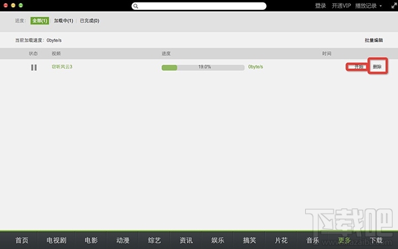This screenshot has height=249, width=398.
Task: Open the 更多 more tab
Action: 344,240
